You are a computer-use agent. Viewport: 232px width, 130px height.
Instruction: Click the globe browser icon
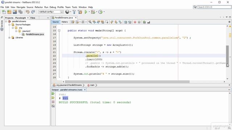pyautogui.click(x=67, y=12)
